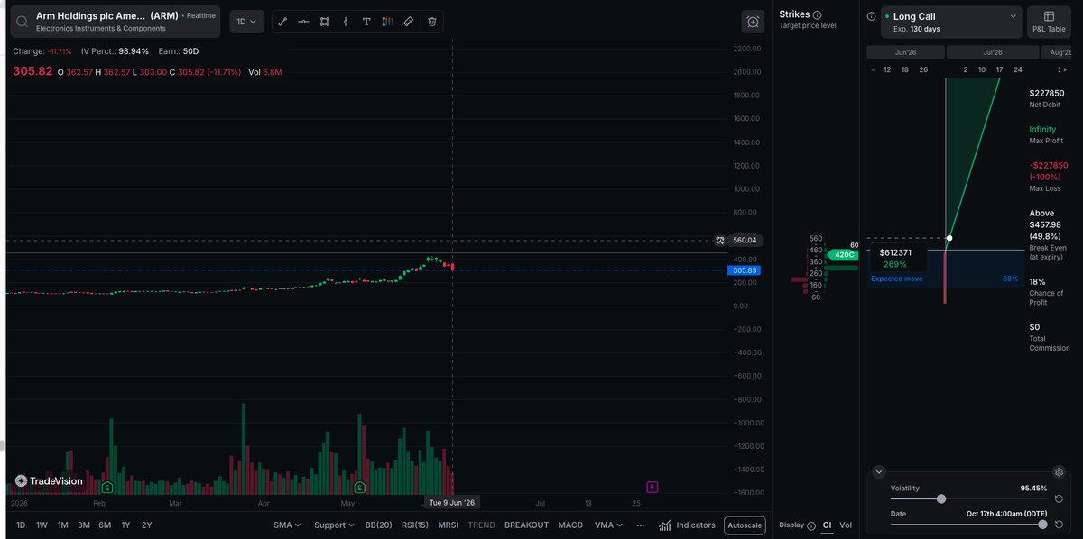Click the Volatility slider handle
Screen dimensions: 1083x539
(x=941, y=498)
